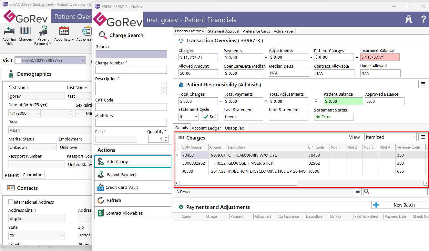Toggle the checkbox in Visit dropdown
The height and width of the screenshot is (251, 429).
(18, 60)
